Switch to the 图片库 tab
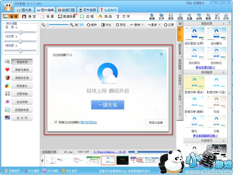The height and width of the screenshot is (175, 233). tap(24, 10)
